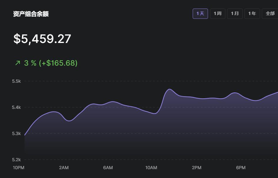This screenshot has width=278, height=178.
Task: Click the 2PM x-axis time label
Action: click(x=197, y=168)
